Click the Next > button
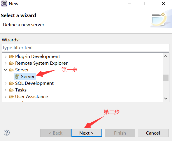172x141 pixels. coord(87,133)
